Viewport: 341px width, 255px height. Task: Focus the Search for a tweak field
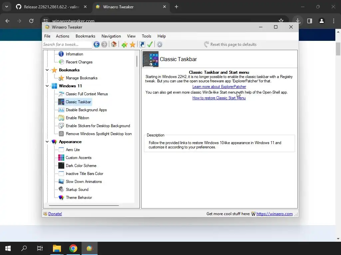67,44
